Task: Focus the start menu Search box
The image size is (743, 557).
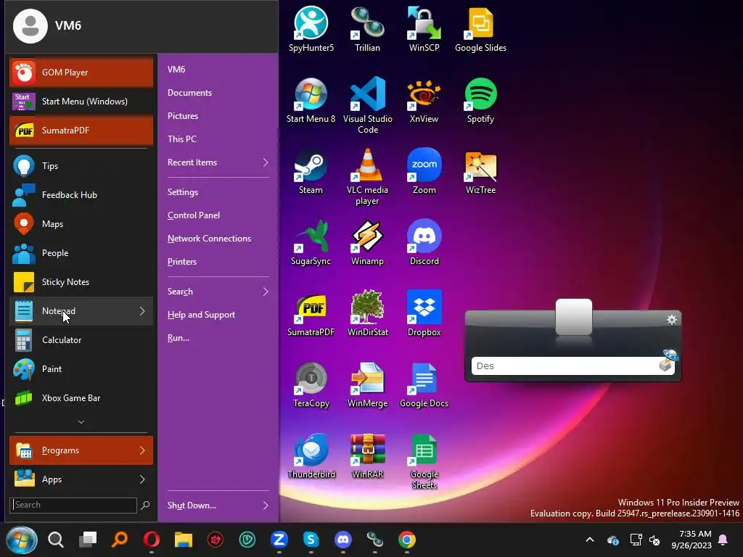Action: [73, 505]
